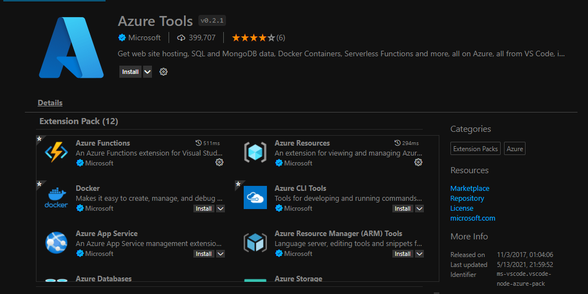
Task: Click the Extension Pack (12) heading
Action: click(78, 121)
